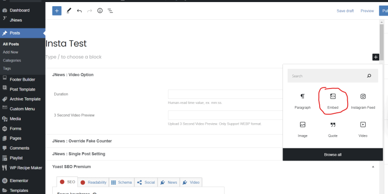388x194 pixels.
Task: Open post Categories
Action: [x=12, y=61]
